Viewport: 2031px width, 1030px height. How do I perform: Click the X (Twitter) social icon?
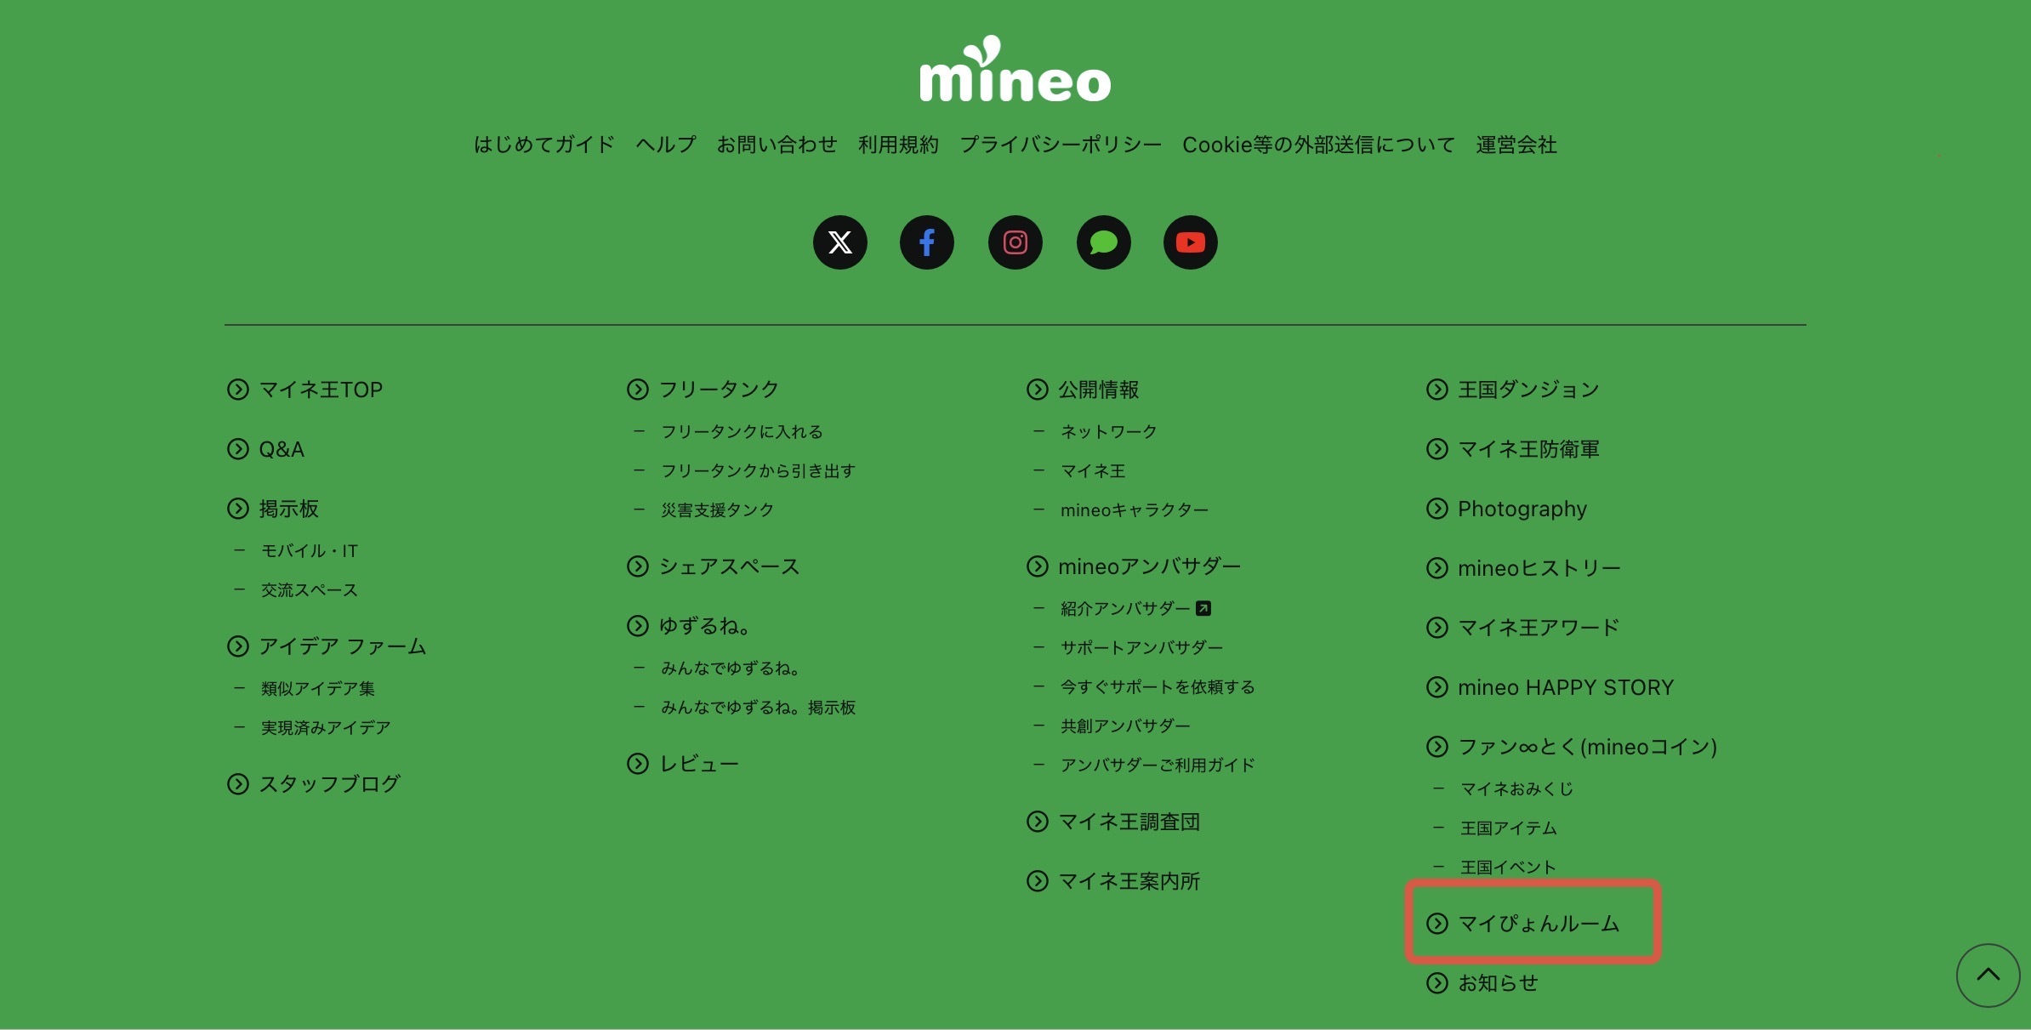tap(839, 242)
